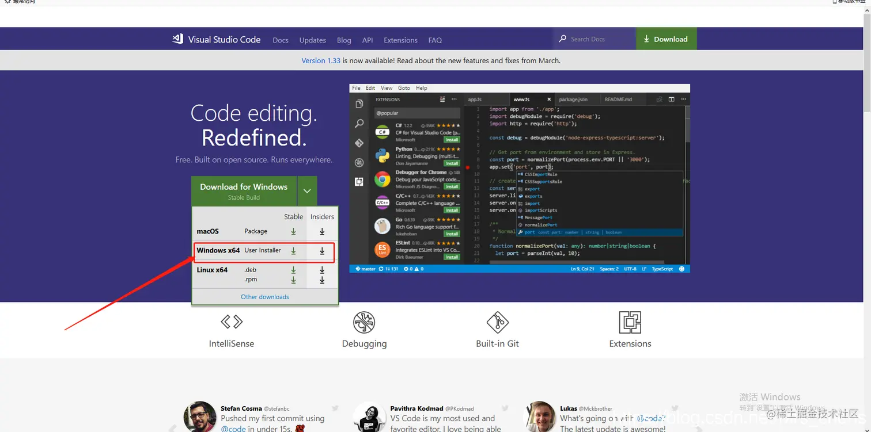
Task: Open the @code mention in Stefan's tweet
Action: (x=233, y=429)
